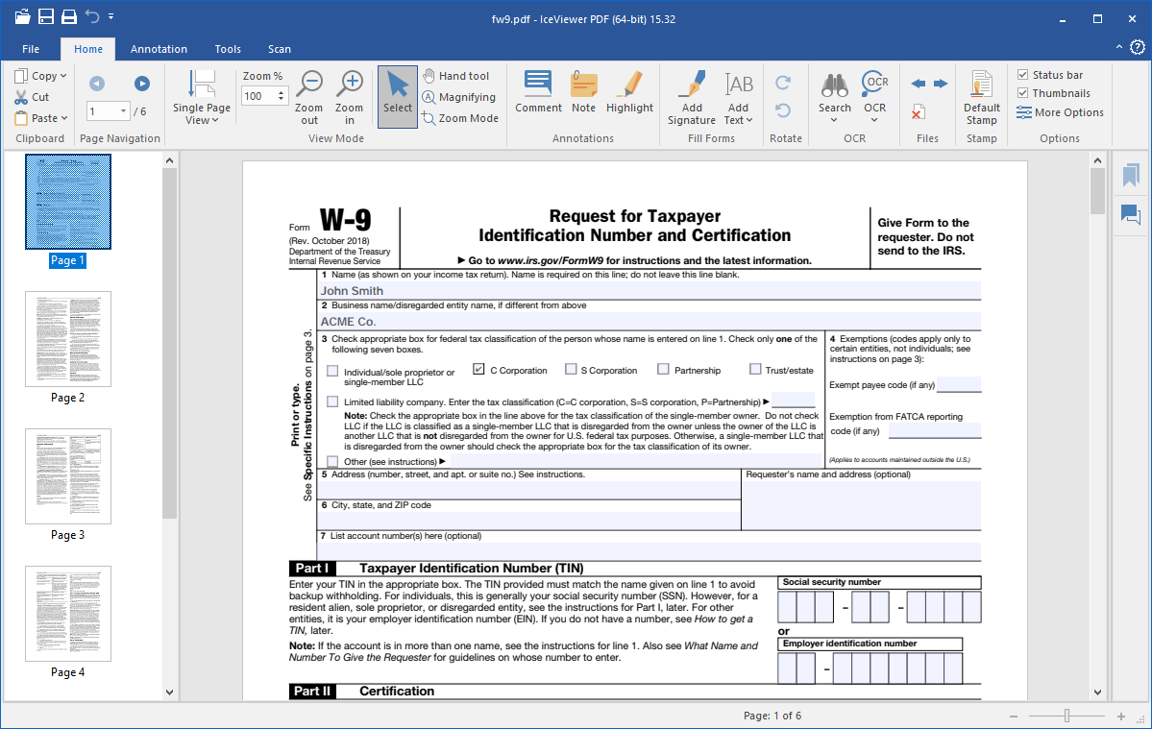Uncheck the C Corporation checkbox

pyautogui.click(x=479, y=369)
